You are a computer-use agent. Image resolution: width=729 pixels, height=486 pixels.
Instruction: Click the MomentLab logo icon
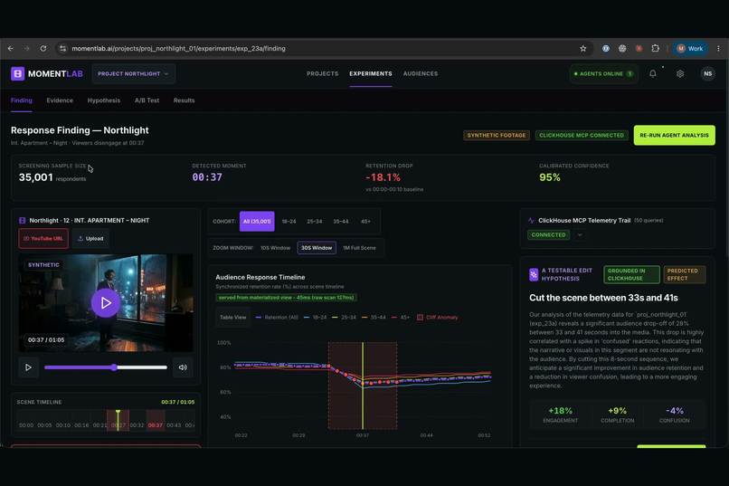pyautogui.click(x=18, y=73)
